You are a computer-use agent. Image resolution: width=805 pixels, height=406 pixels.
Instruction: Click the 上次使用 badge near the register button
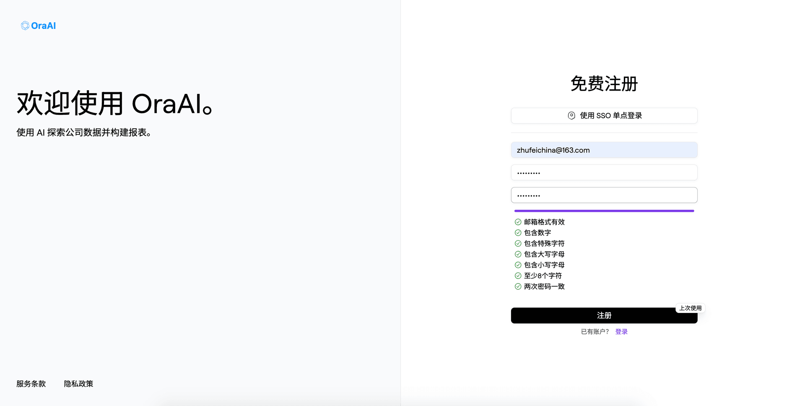point(690,308)
